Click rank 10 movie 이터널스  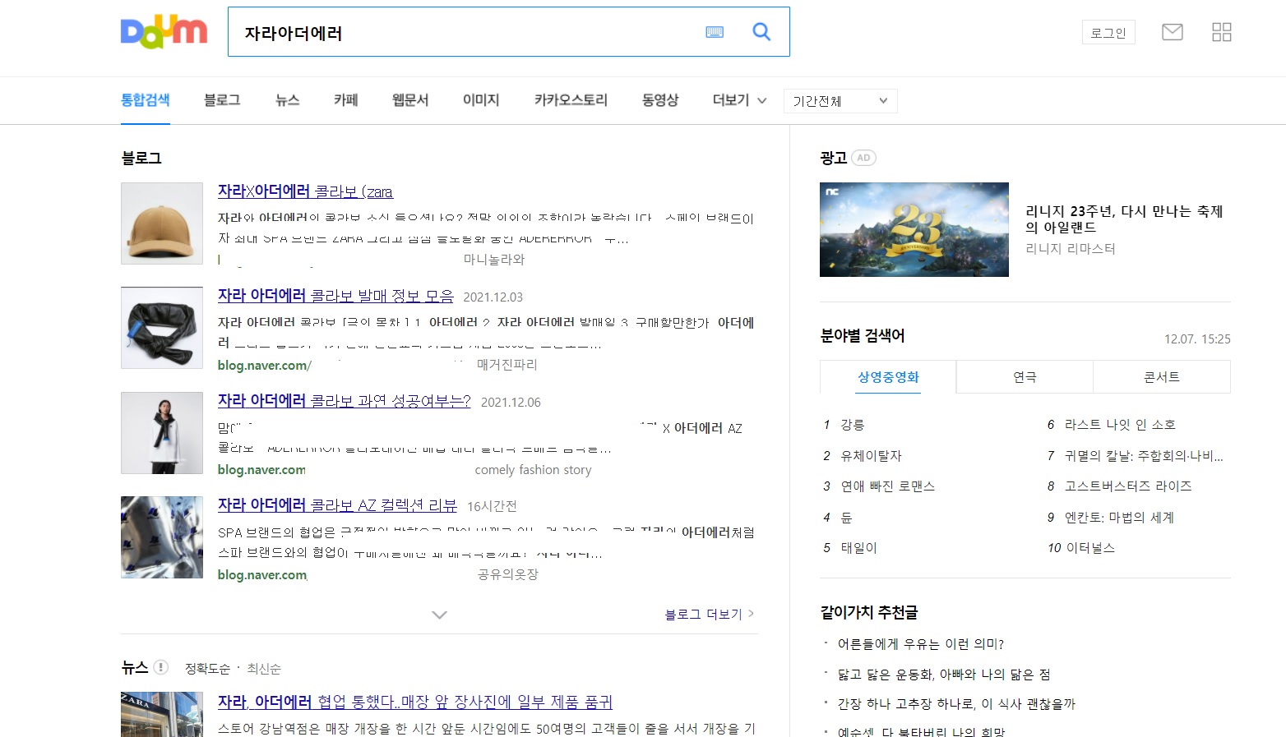[x=1090, y=548]
